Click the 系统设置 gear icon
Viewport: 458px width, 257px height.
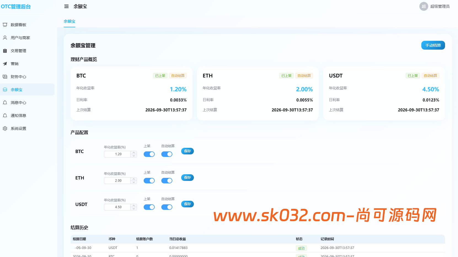coord(5,128)
